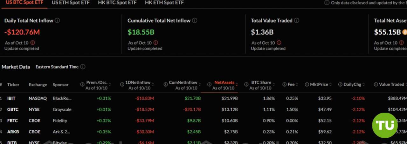
Task: Click info icon next to Daily Total Net Inflow
Action: tap(57, 20)
